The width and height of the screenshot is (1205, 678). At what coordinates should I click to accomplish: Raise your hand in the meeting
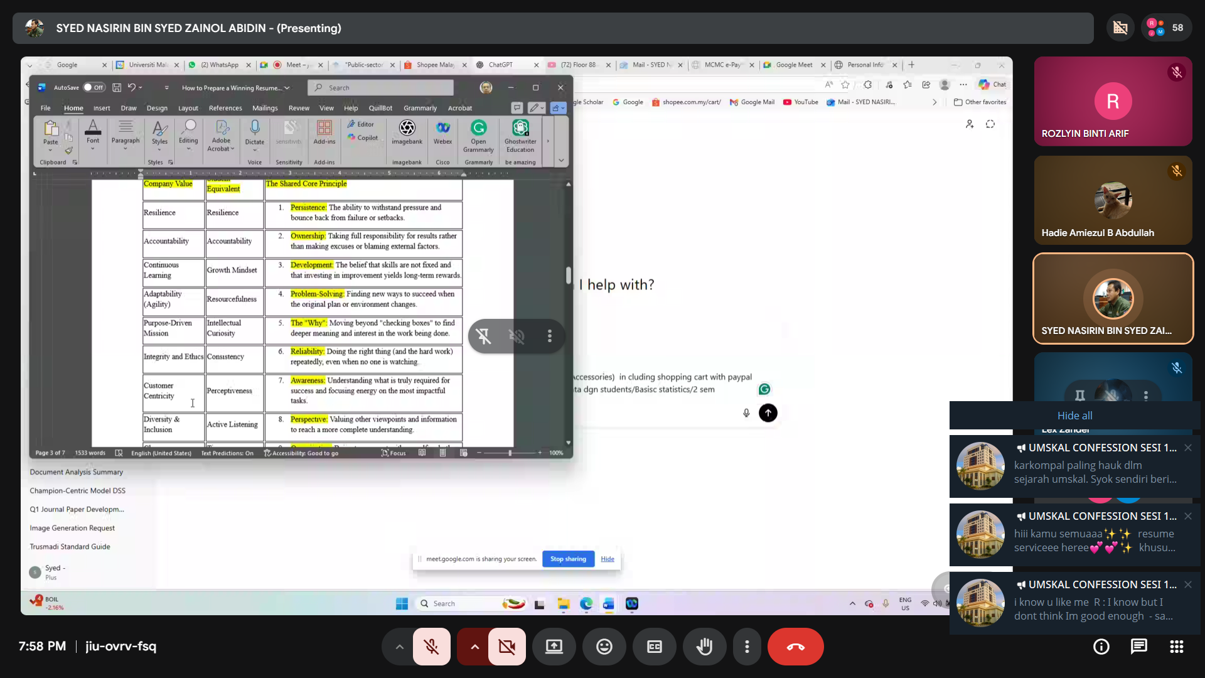pyautogui.click(x=705, y=647)
